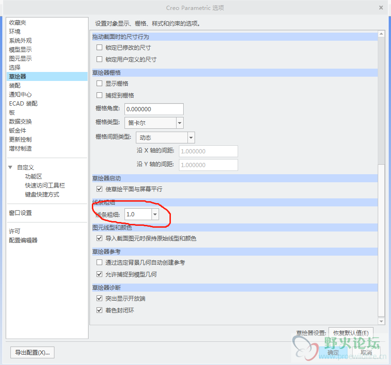Go to 更新控制 settings
Image resolution: width=391 pixels, height=365 pixels.
(20, 139)
